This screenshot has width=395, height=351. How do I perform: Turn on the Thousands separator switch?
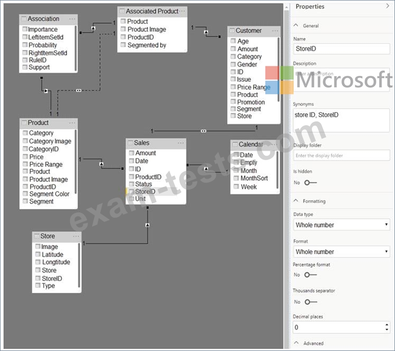pyautogui.click(x=310, y=302)
